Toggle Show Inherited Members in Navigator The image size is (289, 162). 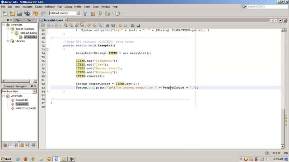click(x=5, y=145)
